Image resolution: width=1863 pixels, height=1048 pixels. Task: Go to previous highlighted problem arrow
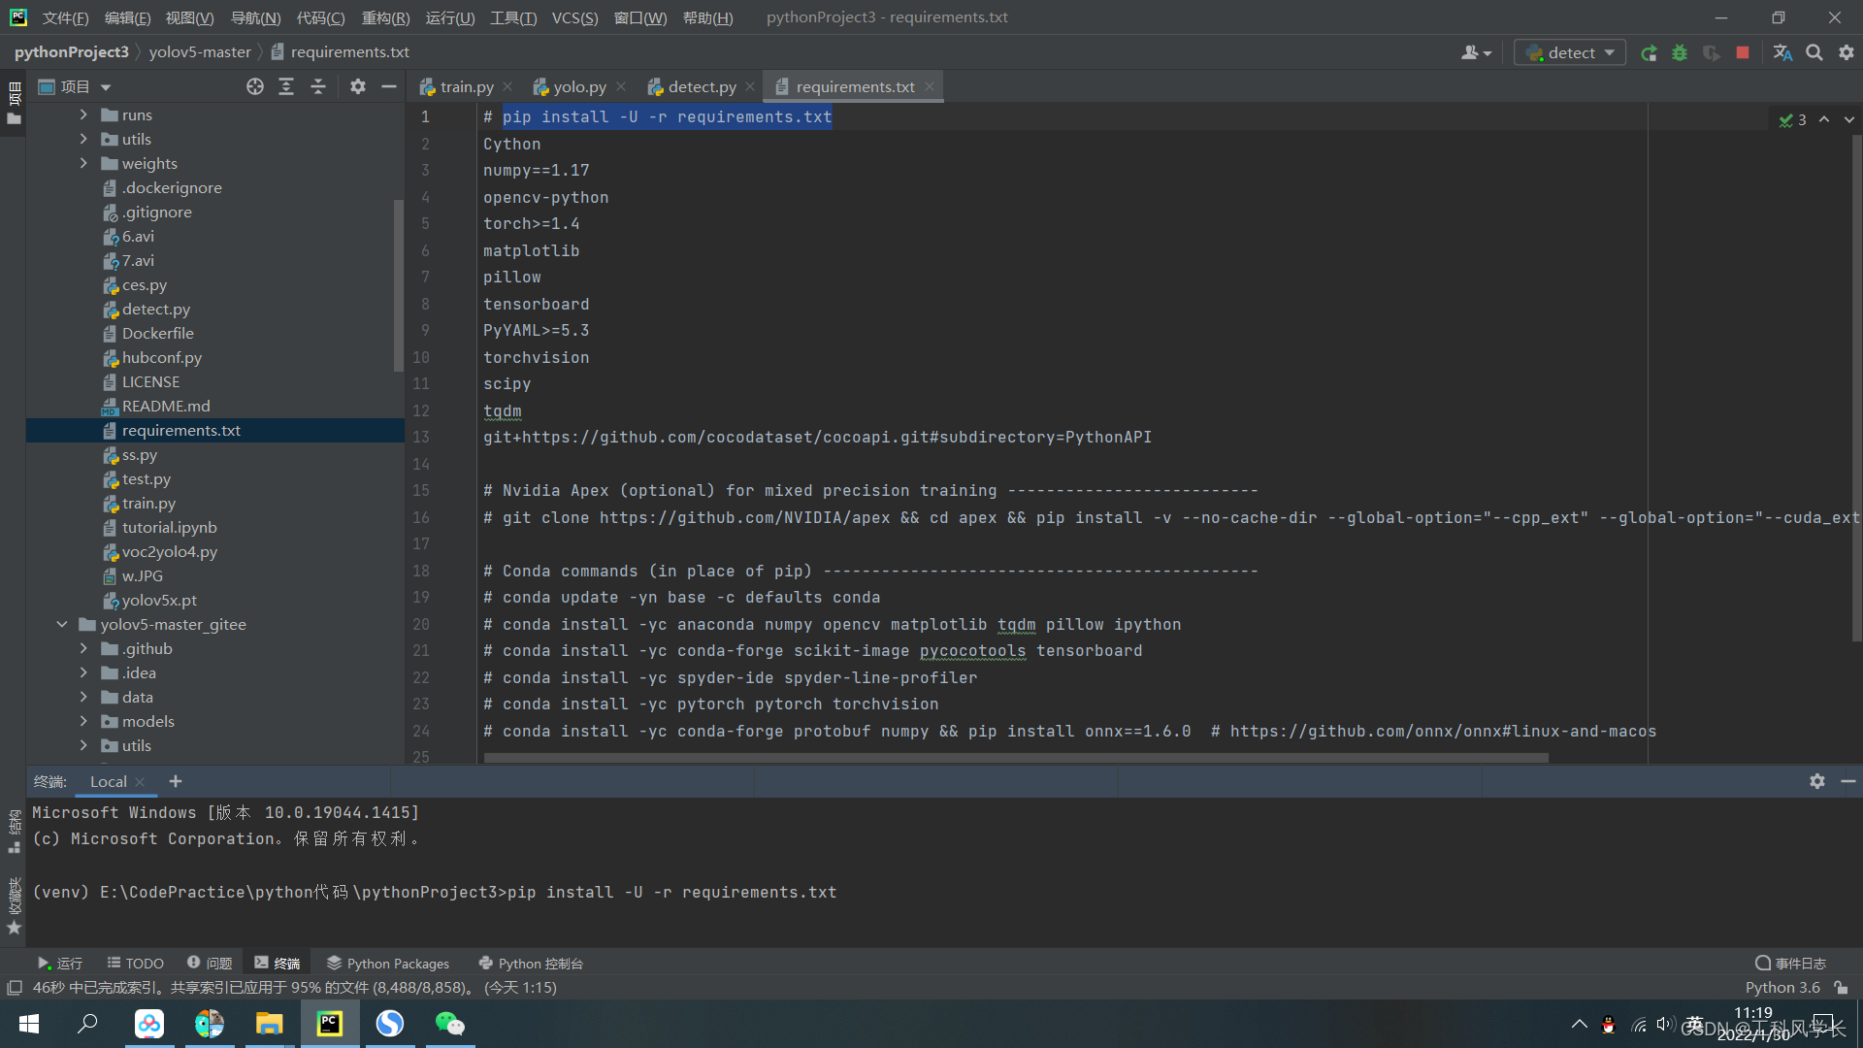1824,119
